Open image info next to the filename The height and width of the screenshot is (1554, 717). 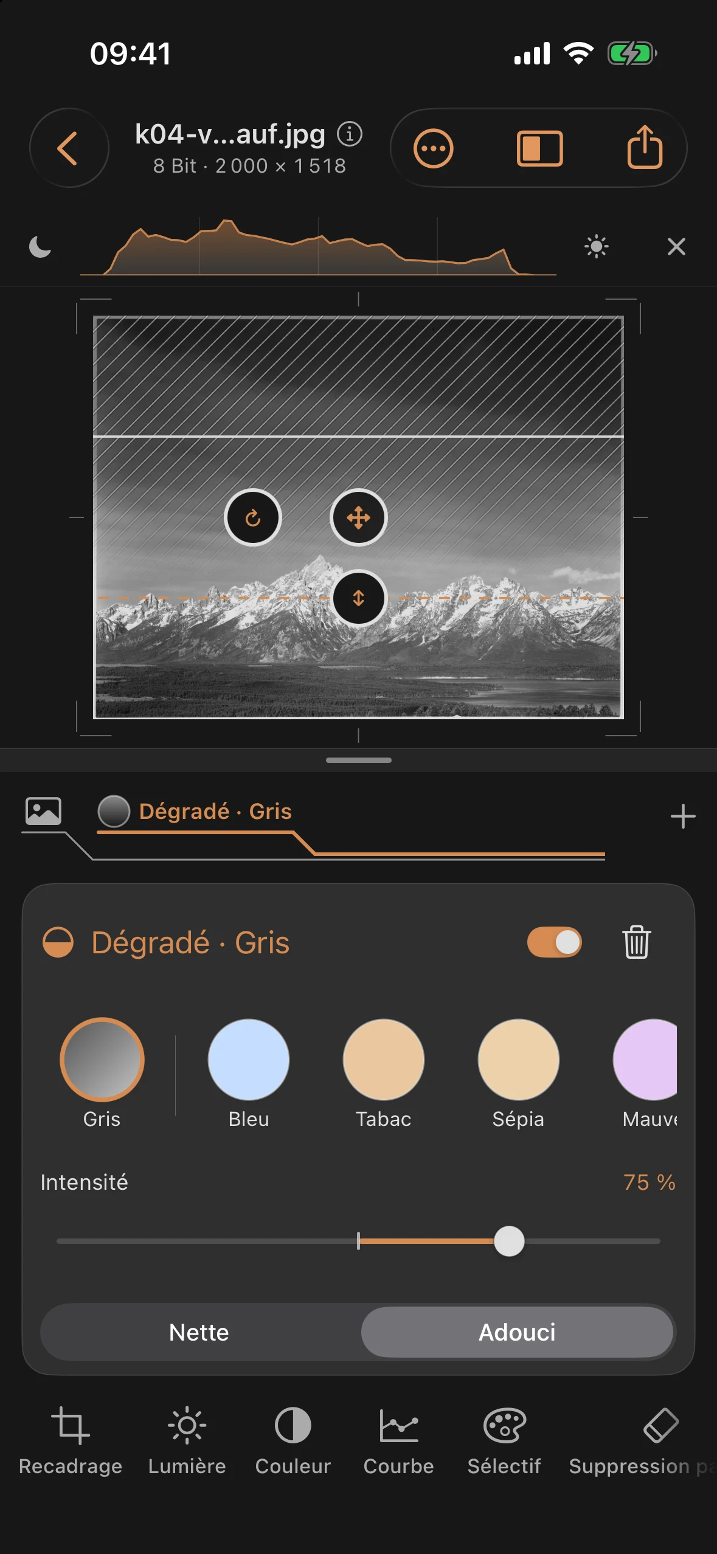pos(350,134)
